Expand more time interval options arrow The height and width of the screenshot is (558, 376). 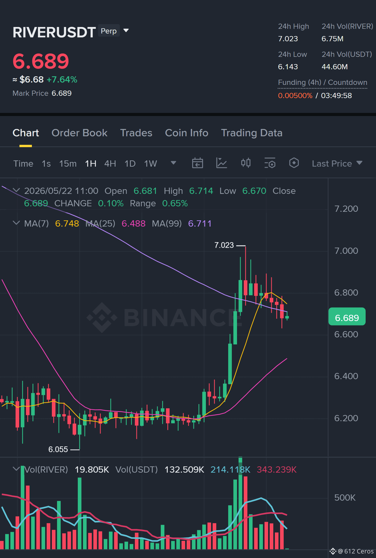173,163
